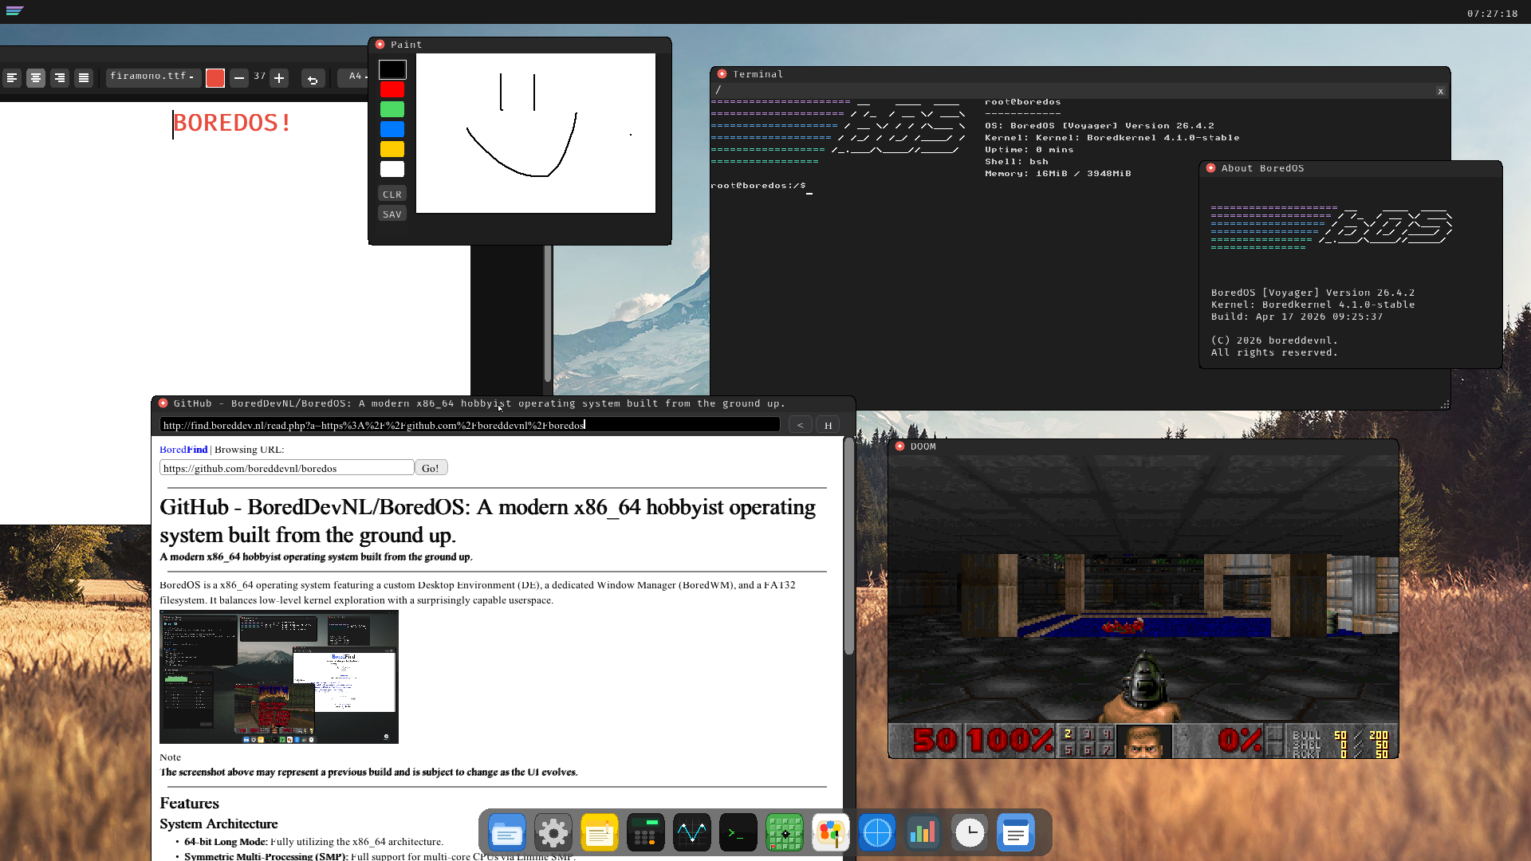Open the BoredOS logo menu in top bar
Screen dimensions: 1531x861
point(15,11)
